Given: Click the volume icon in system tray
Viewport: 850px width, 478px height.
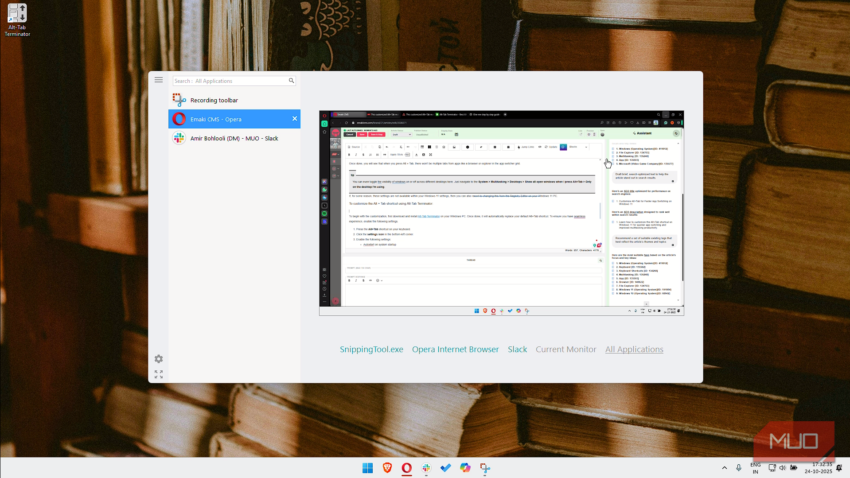Looking at the screenshot, I should click(x=783, y=468).
